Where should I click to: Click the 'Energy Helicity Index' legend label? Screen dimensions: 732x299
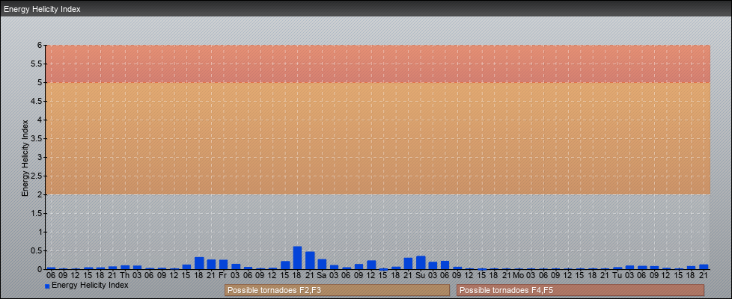(90, 285)
